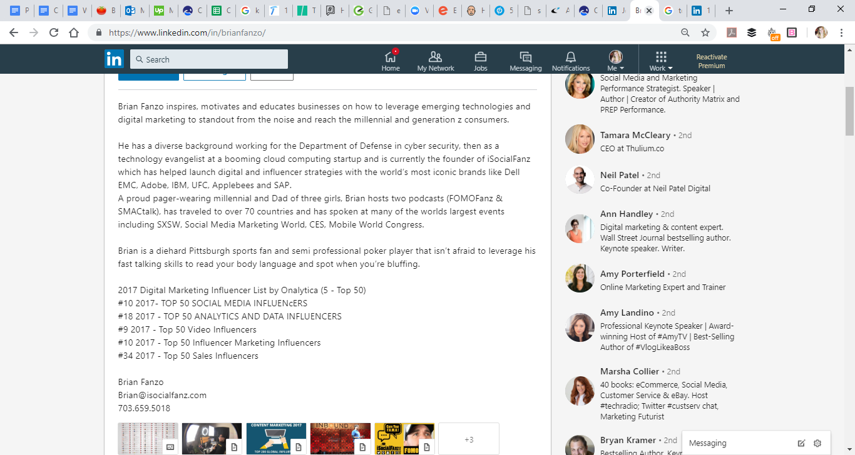Click Bryan Kramer's name
This screenshot has height=455, width=855.
(628, 440)
